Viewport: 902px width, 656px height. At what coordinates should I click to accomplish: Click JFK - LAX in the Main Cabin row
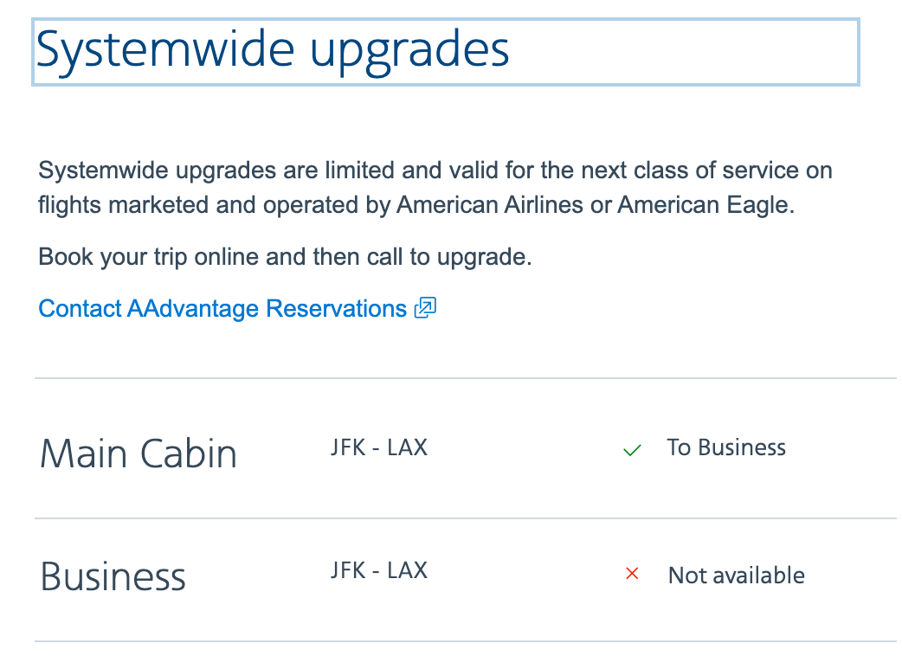coord(379,448)
